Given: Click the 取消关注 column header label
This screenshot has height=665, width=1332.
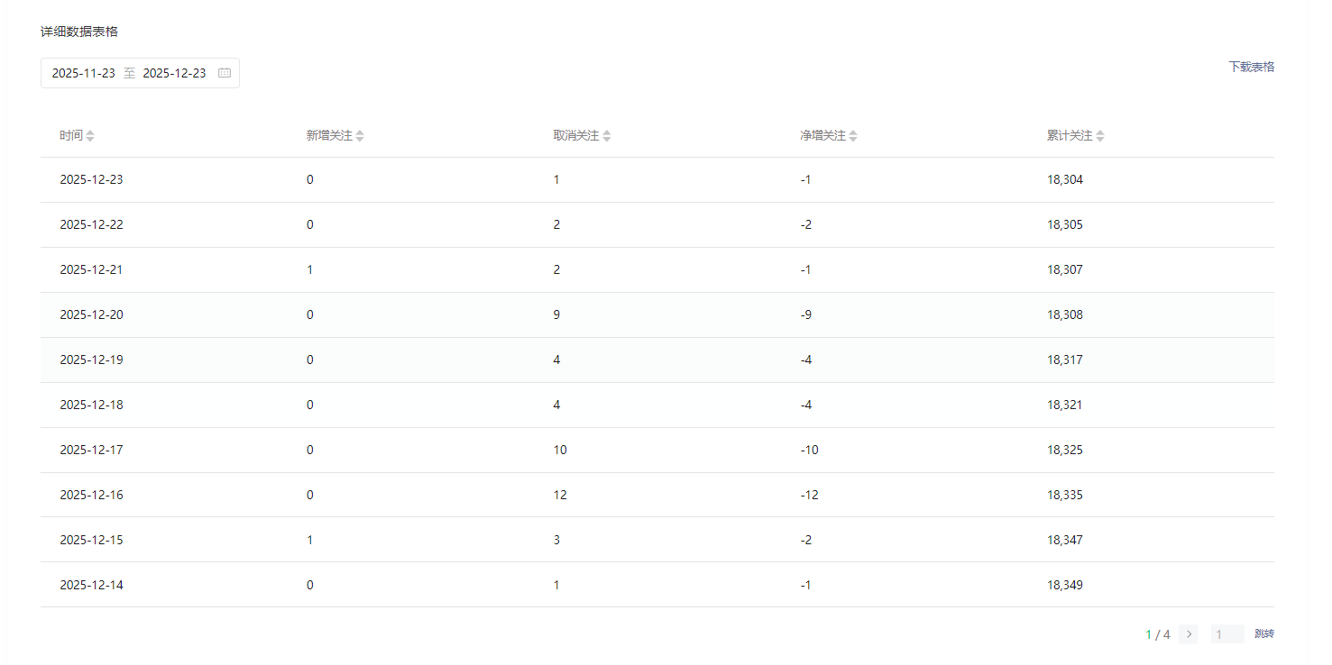Looking at the screenshot, I should click(x=576, y=136).
